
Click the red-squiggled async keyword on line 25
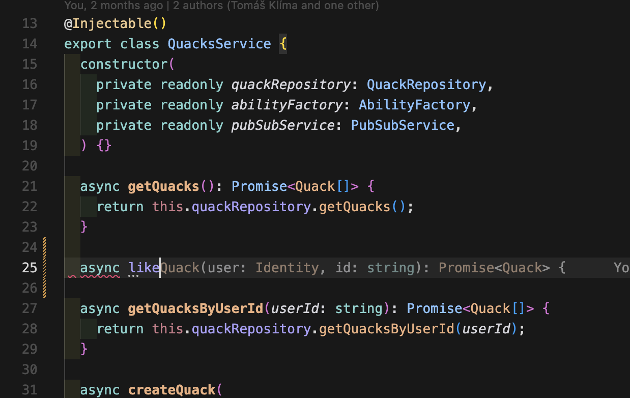[100, 268]
